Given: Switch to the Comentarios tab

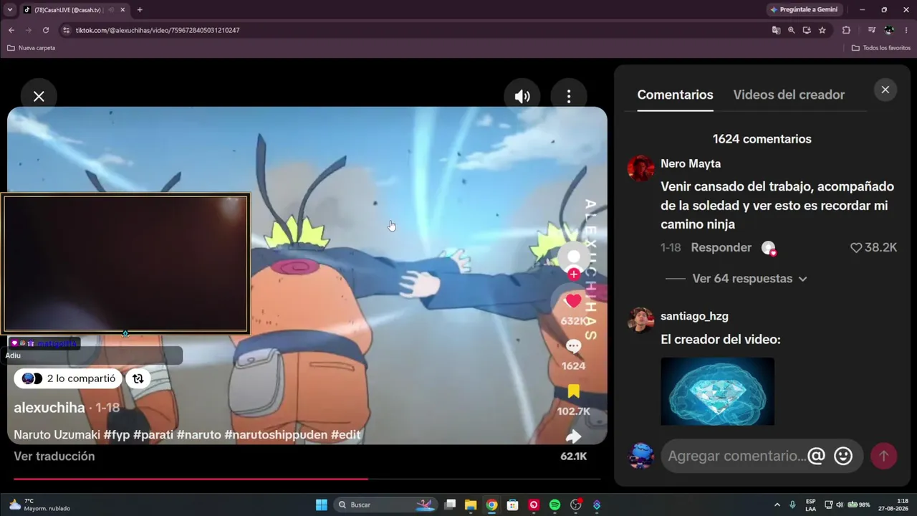Looking at the screenshot, I should click(x=675, y=95).
